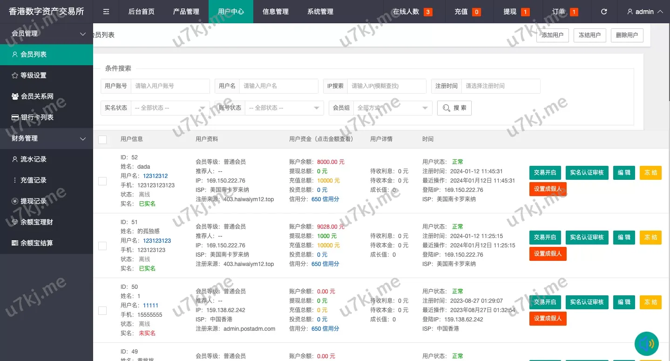
Task: Open the 系统管理 top menu
Action: pos(320,12)
